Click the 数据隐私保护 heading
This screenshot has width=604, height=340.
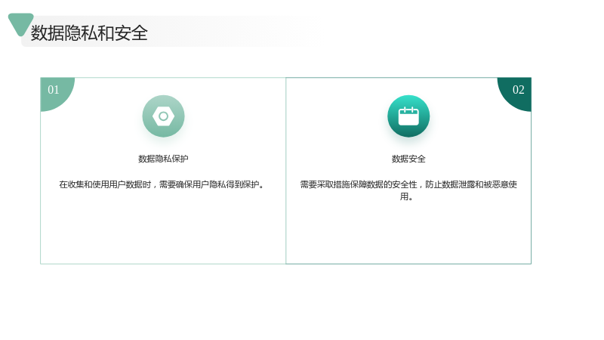point(163,159)
